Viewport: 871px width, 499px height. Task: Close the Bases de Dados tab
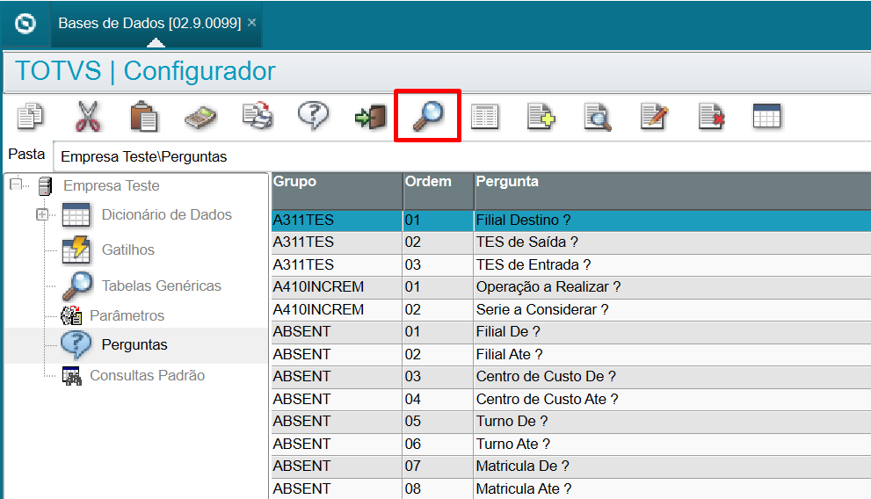251,22
